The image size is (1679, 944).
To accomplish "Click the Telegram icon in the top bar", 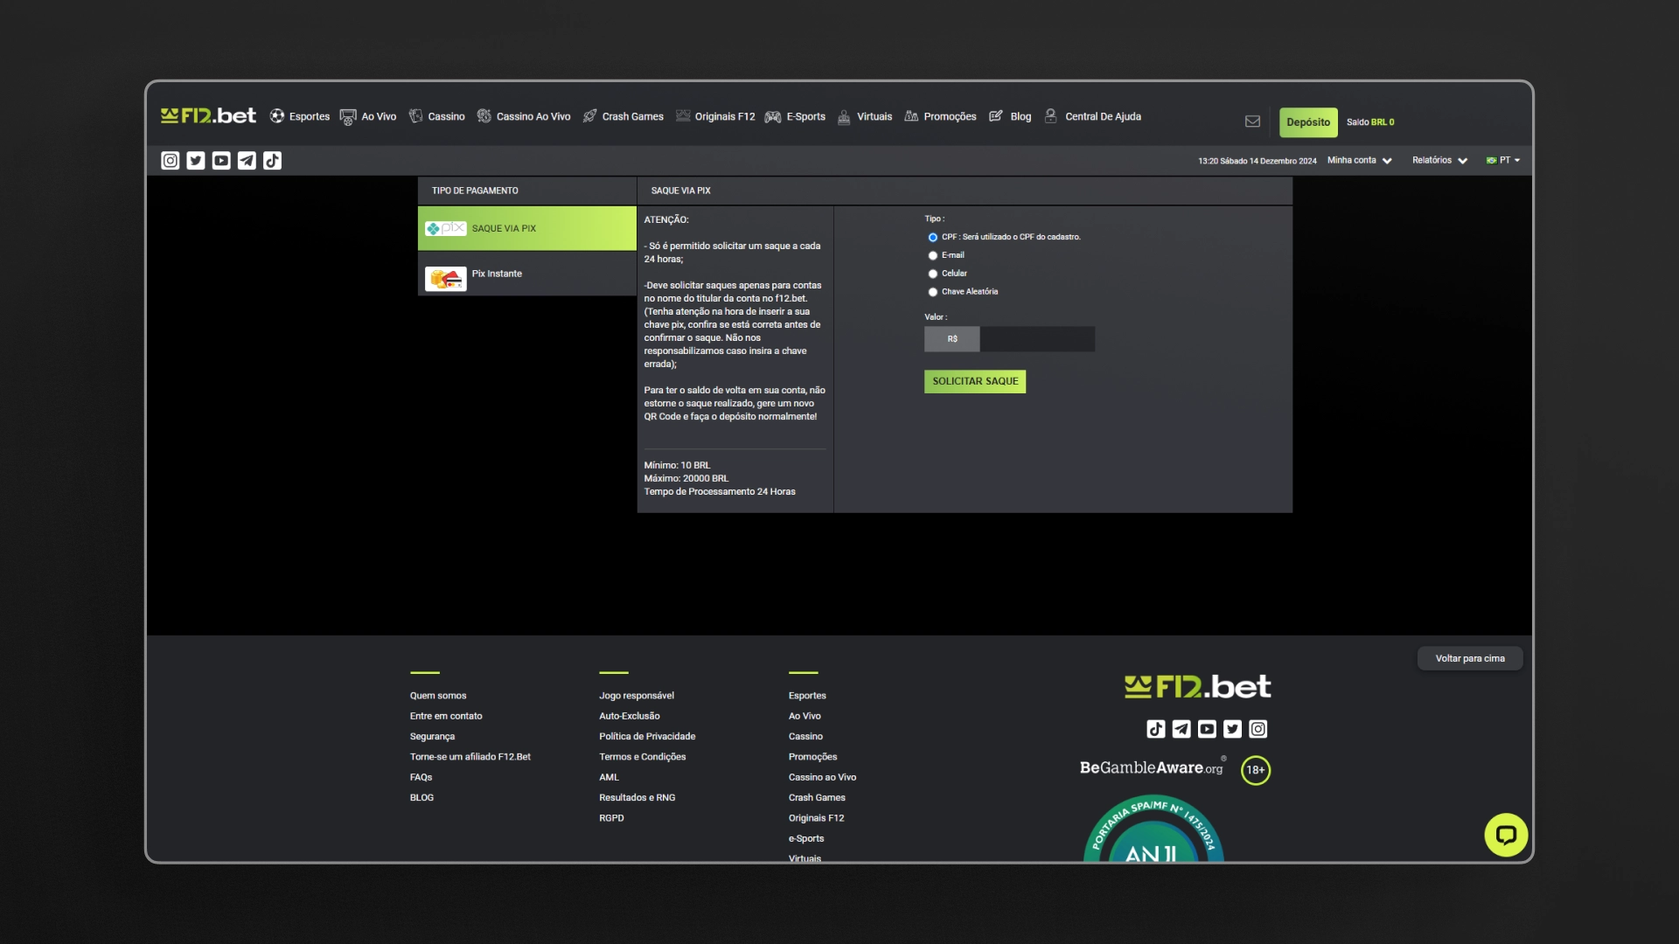I will (247, 160).
